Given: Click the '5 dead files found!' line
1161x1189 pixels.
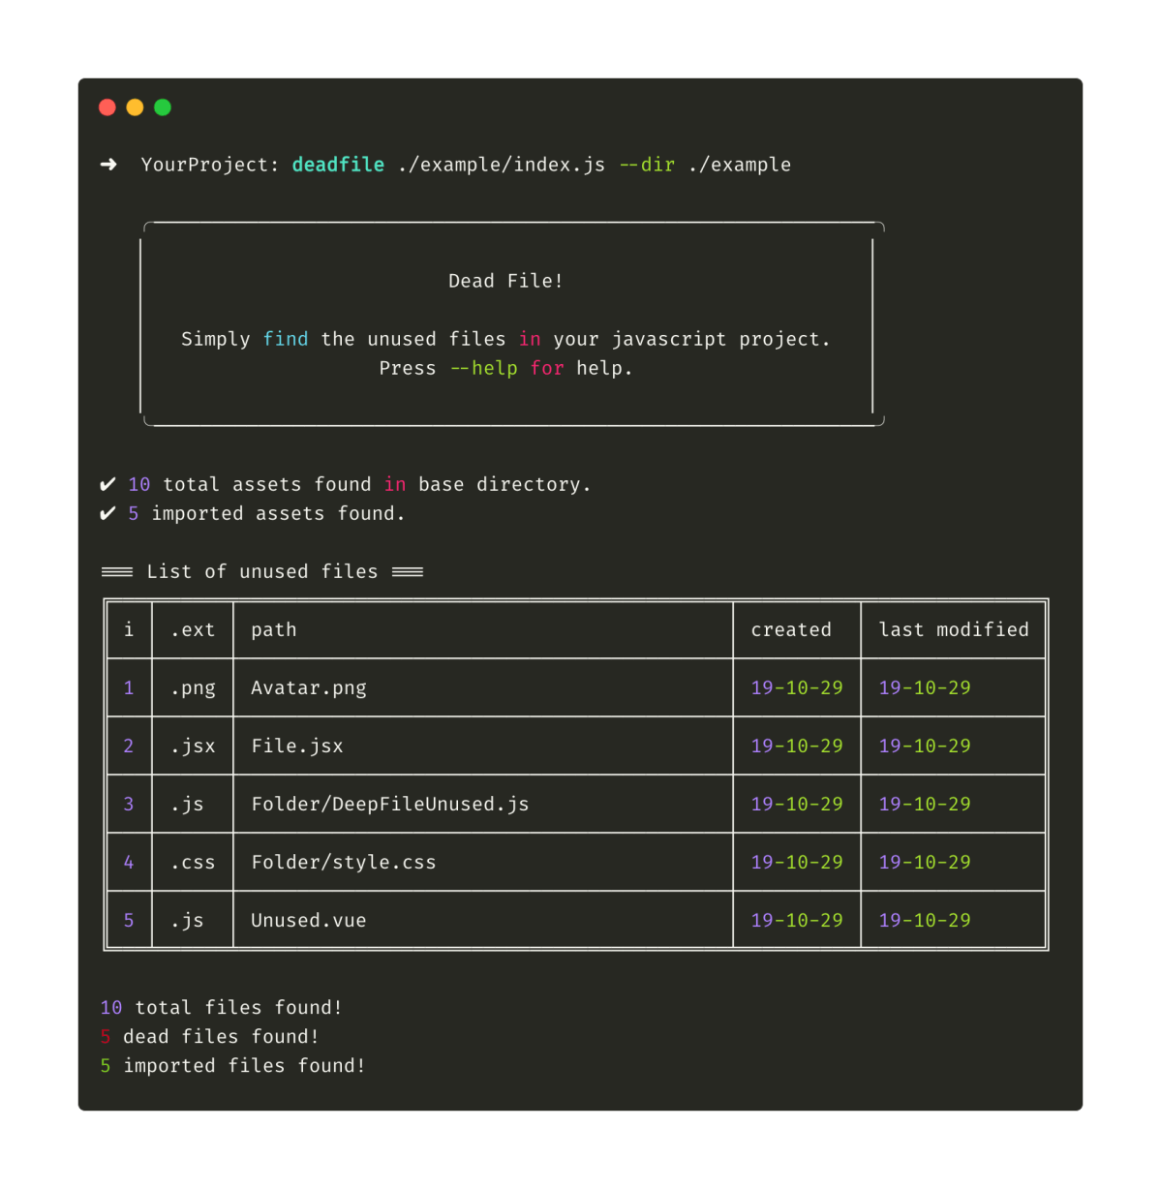Looking at the screenshot, I should pos(209,1036).
